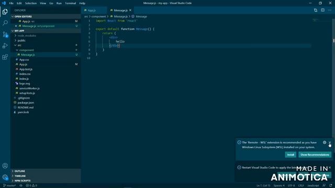Image resolution: width=335 pixels, height=188 pixels.
Task: Click Show Recommendations button
Action: point(315,155)
